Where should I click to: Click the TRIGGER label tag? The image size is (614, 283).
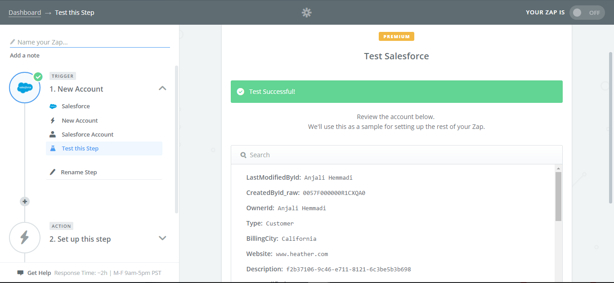coord(63,76)
